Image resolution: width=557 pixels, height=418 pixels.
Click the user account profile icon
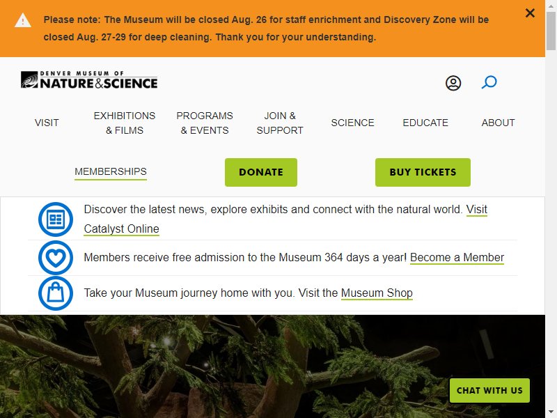click(x=453, y=84)
